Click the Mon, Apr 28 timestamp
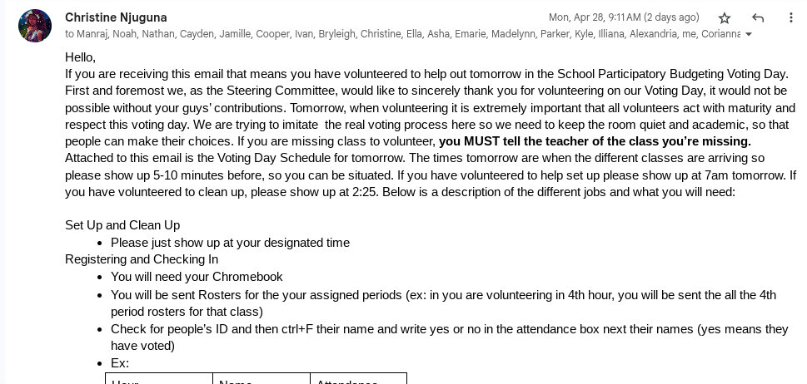807x384 pixels. click(624, 17)
